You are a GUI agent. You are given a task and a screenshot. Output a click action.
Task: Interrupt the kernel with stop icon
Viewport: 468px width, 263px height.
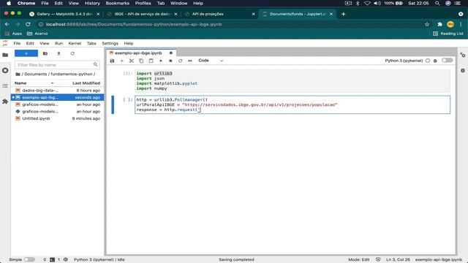pyautogui.click(x=170, y=61)
